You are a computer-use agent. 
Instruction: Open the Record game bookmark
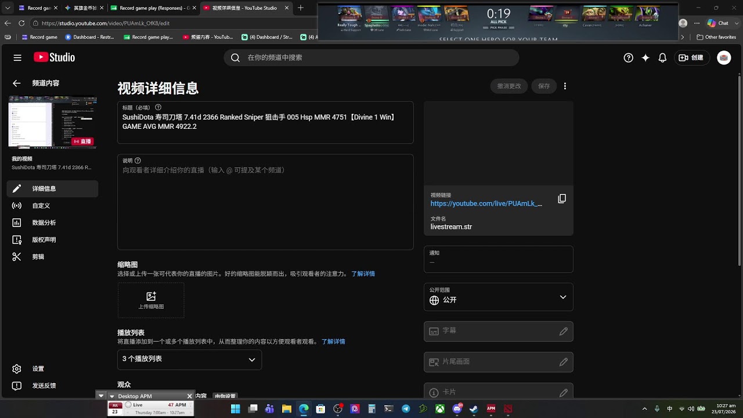pos(39,37)
